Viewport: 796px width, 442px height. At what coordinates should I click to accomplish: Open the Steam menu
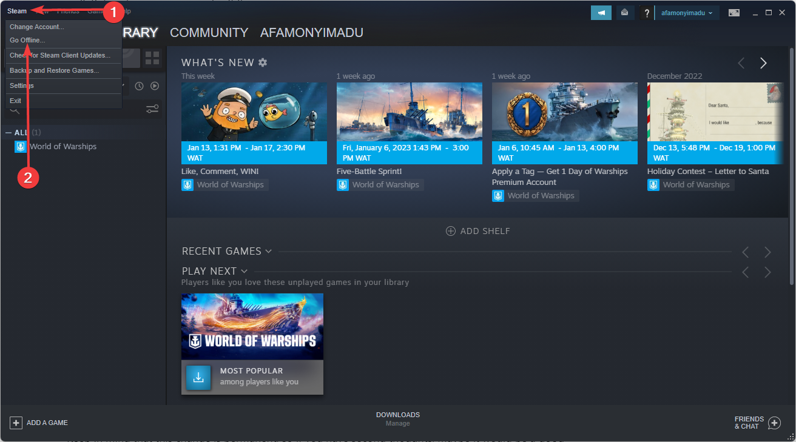pos(17,11)
